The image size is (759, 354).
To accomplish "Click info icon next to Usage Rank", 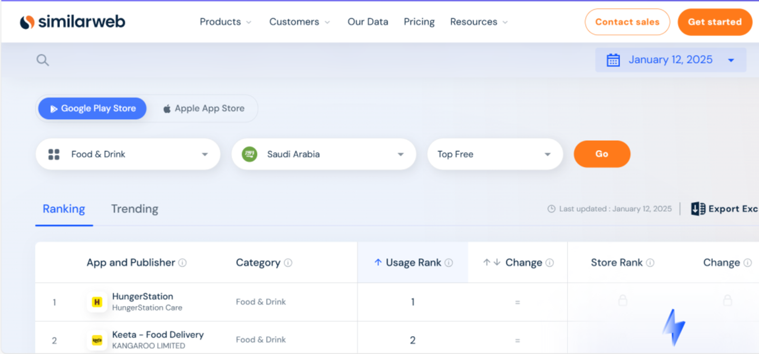I will [x=449, y=263].
